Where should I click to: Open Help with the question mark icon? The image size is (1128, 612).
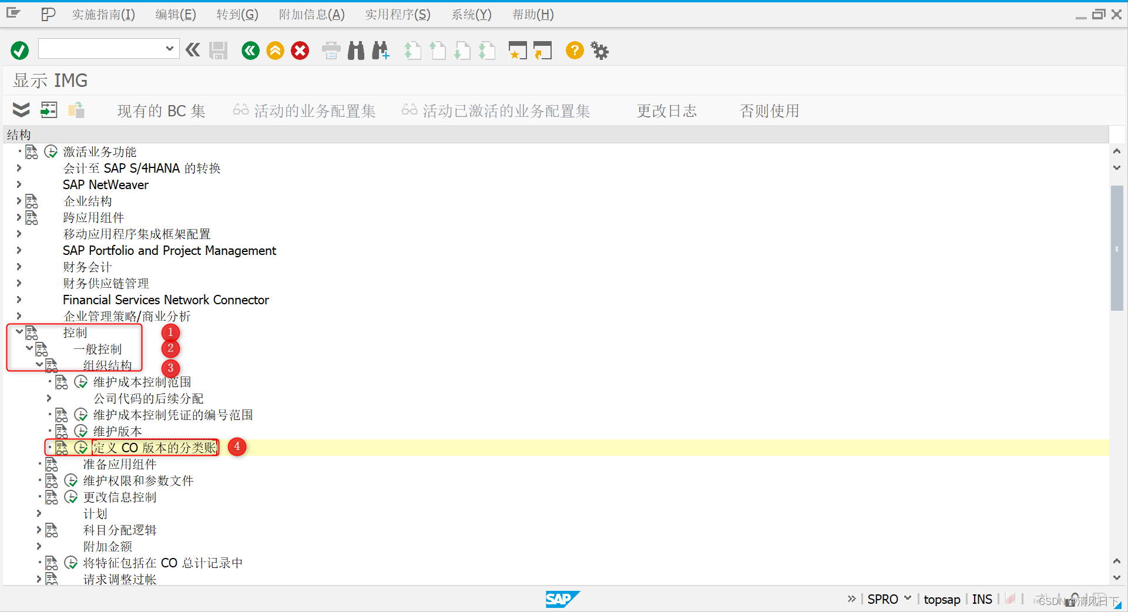(x=574, y=51)
